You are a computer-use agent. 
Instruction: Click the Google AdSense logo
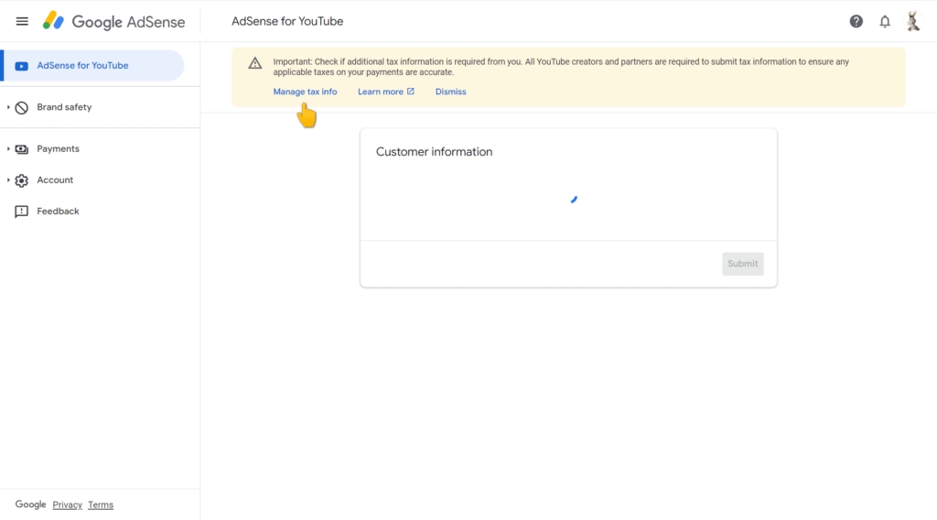point(113,22)
